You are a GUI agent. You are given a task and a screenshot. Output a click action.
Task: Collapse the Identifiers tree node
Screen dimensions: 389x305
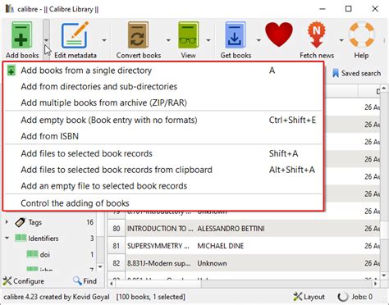[x=7, y=238]
